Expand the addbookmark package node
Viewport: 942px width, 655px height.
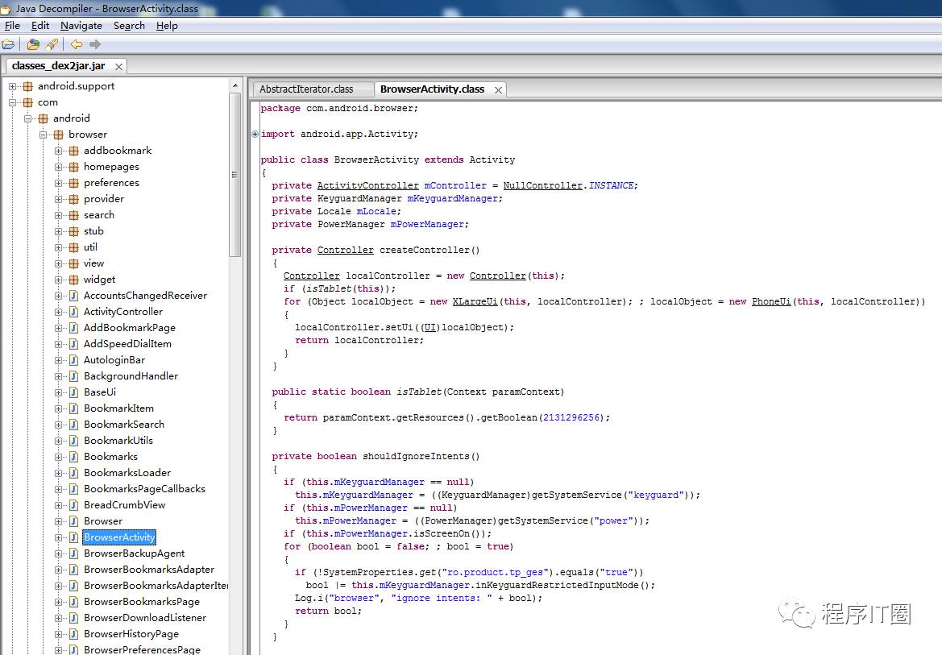tap(58, 151)
